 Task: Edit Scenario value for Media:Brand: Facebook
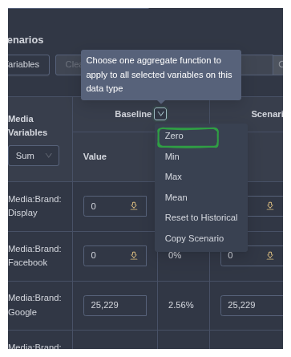252,256
